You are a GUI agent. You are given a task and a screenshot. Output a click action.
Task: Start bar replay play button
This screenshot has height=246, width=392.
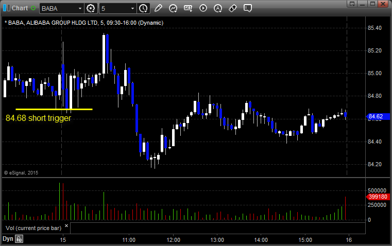coord(203,8)
